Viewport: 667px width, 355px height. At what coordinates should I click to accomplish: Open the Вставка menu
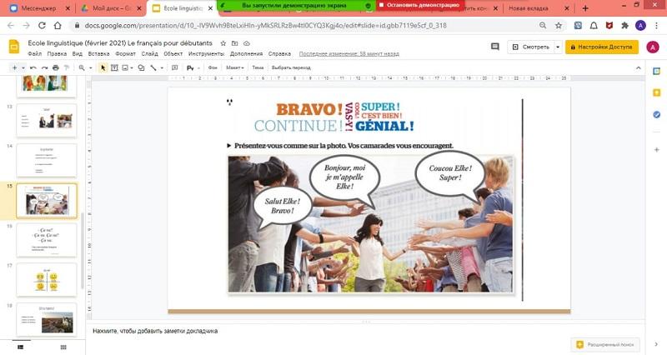pos(99,53)
